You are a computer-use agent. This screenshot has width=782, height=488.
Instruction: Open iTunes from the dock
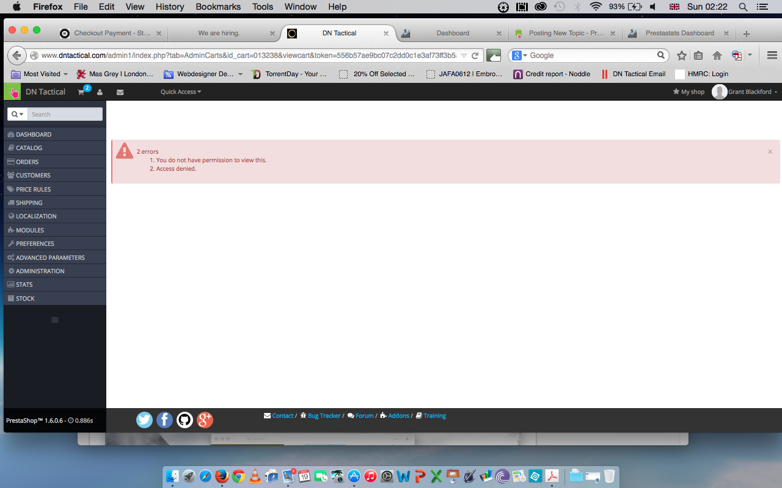pos(370,476)
